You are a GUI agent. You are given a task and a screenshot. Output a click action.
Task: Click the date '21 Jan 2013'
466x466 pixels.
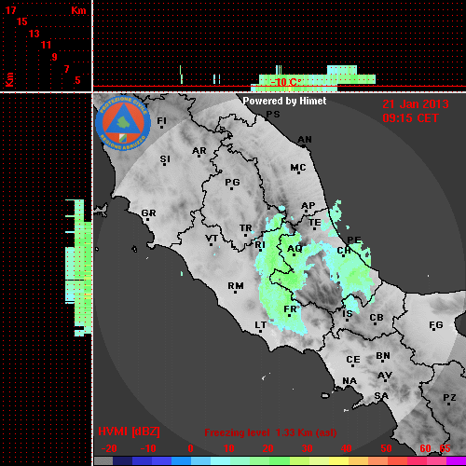[x=416, y=104]
